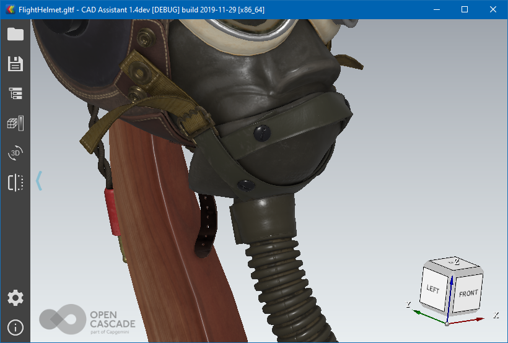Click the 3D view rotation icon
508x343 pixels.
15,153
